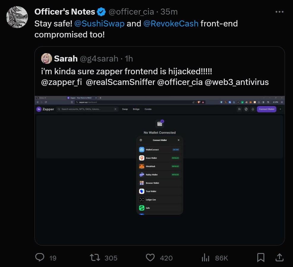The image size is (293, 267).
Task: Like the tweet with heart icon
Action: [150, 257]
